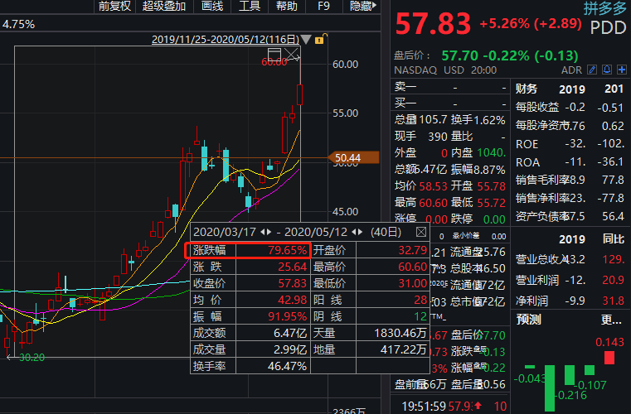Toggle the yellow lock icon beside the date range
The height and width of the screenshot is (414, 631).
[x=320, y=39]
